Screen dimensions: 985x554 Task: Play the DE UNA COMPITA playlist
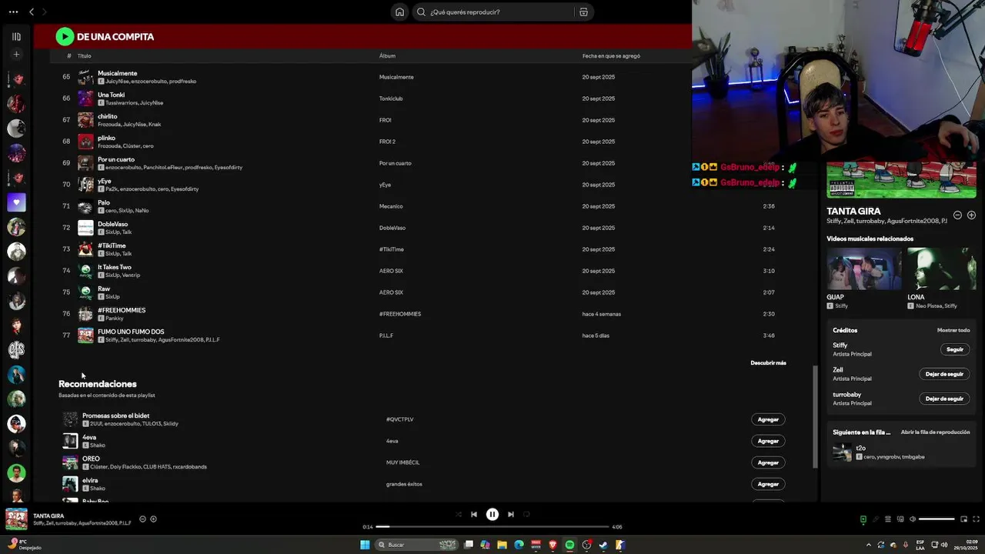click(65, 36)
